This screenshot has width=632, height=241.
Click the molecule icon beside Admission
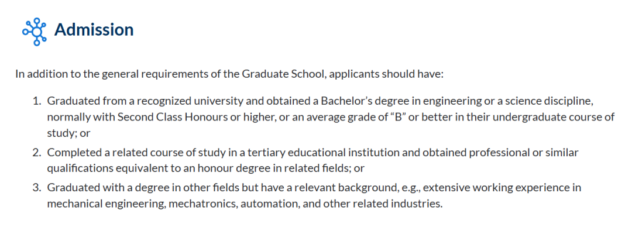point(34,31)
